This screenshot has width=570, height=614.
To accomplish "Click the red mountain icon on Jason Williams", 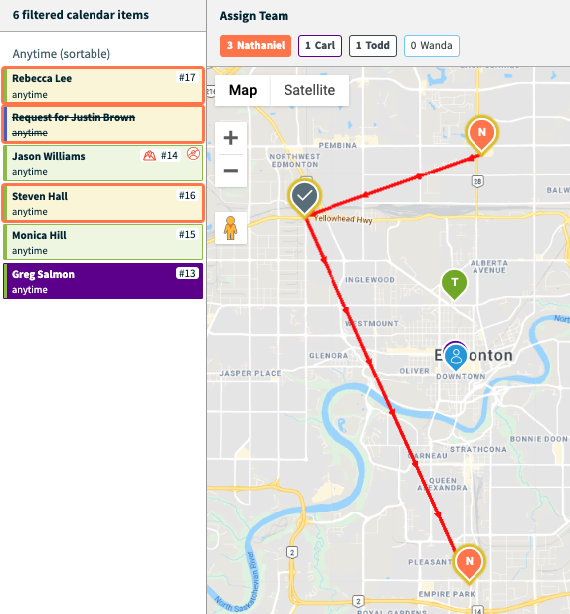I will [149, 156].
